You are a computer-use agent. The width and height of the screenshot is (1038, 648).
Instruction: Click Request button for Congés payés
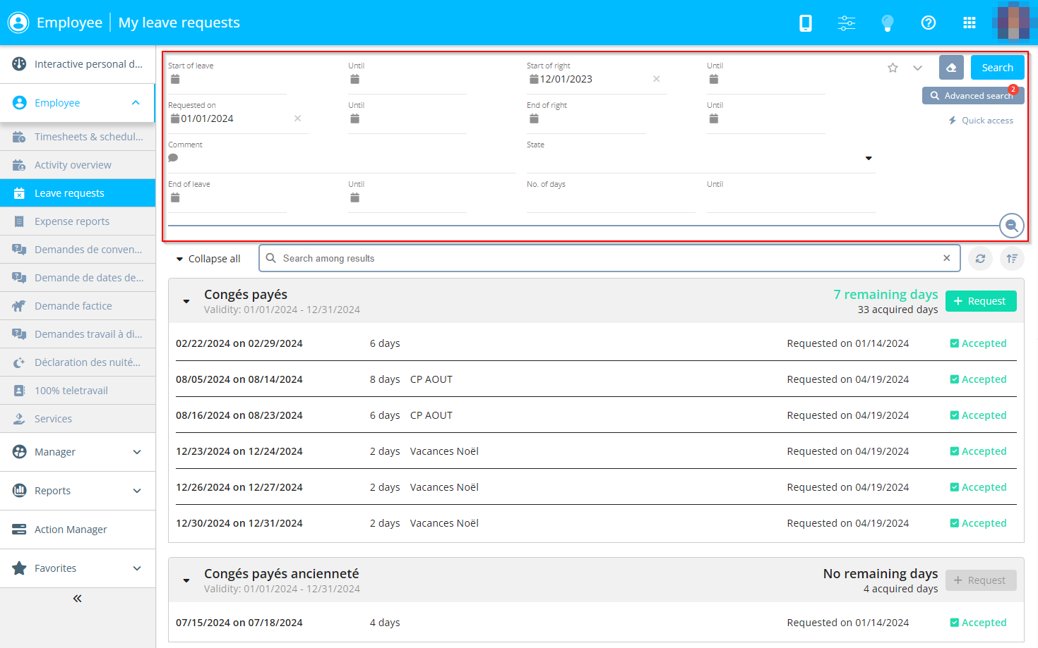click(x=980, y=301)
